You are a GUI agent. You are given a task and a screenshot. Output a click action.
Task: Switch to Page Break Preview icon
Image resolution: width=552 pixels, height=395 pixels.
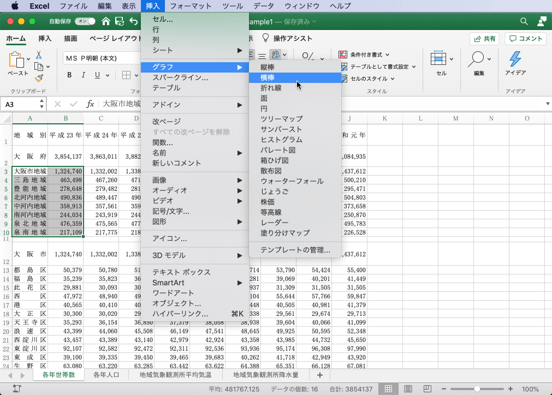point(428,388)
